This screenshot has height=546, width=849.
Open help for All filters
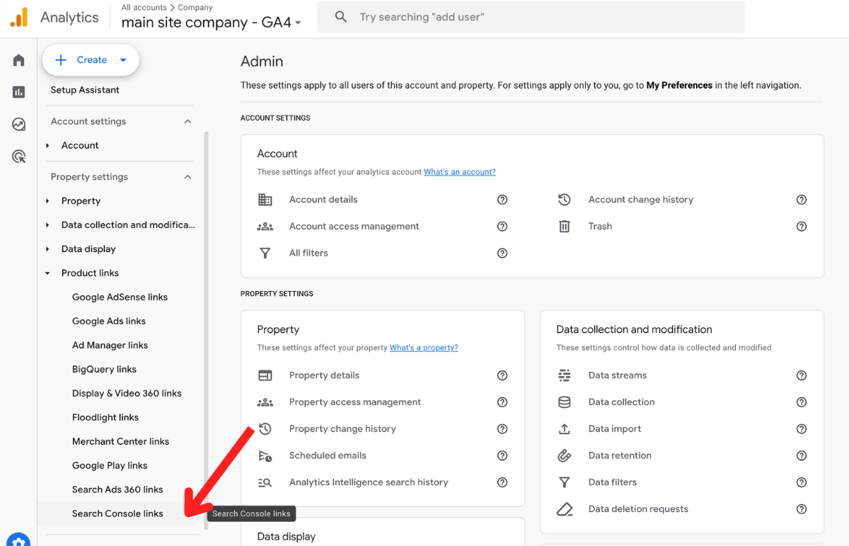(502, 253)
